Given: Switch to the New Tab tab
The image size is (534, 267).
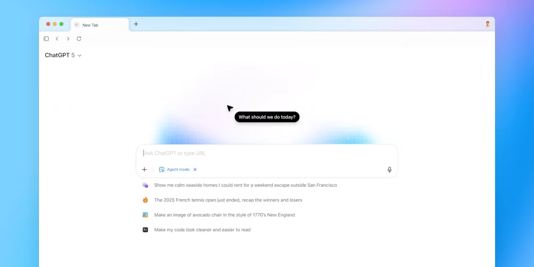Looking at the screenshot, I should click(100, 25).
